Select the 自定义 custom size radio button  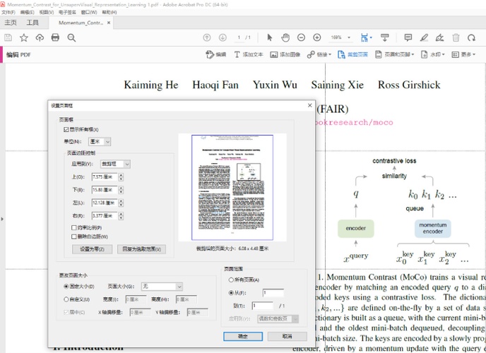[66, 299]
